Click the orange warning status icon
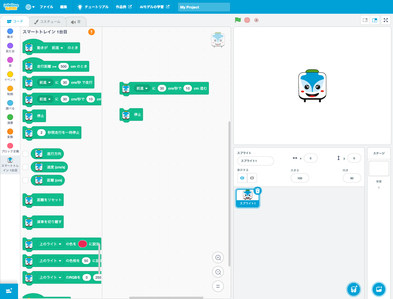393x299 pixels. [91, 32]
